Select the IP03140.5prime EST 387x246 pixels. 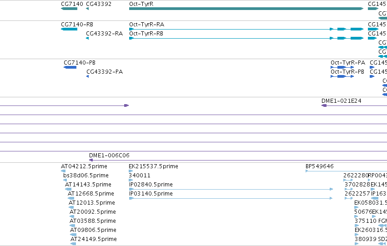click(231, 198)
